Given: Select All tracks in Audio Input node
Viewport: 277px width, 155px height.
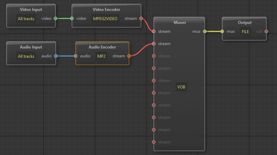Looking at the screenshot, I should (x=26, y=56).
